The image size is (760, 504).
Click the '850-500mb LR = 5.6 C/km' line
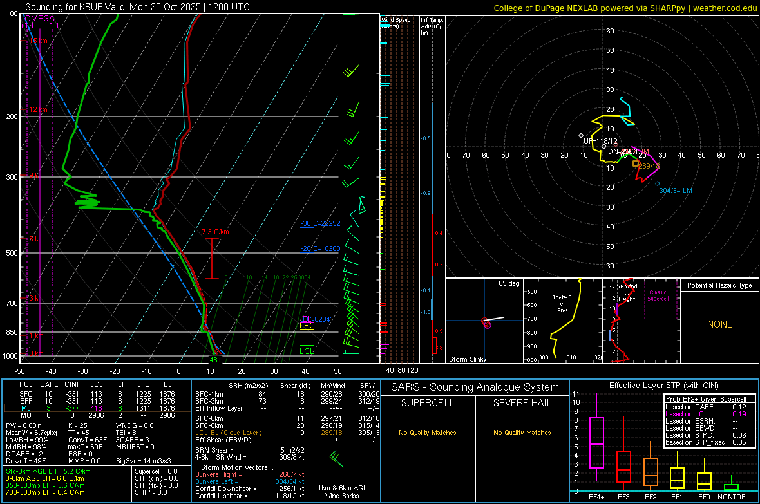click(45, 485)
